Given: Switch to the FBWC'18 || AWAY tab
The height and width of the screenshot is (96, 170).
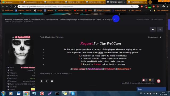Looking at the screenshot, I should (137, 2).
